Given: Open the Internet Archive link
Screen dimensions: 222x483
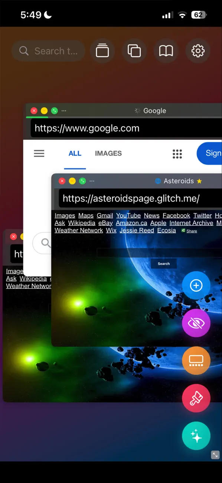Looking at the screenshot, I should (191, 223).
